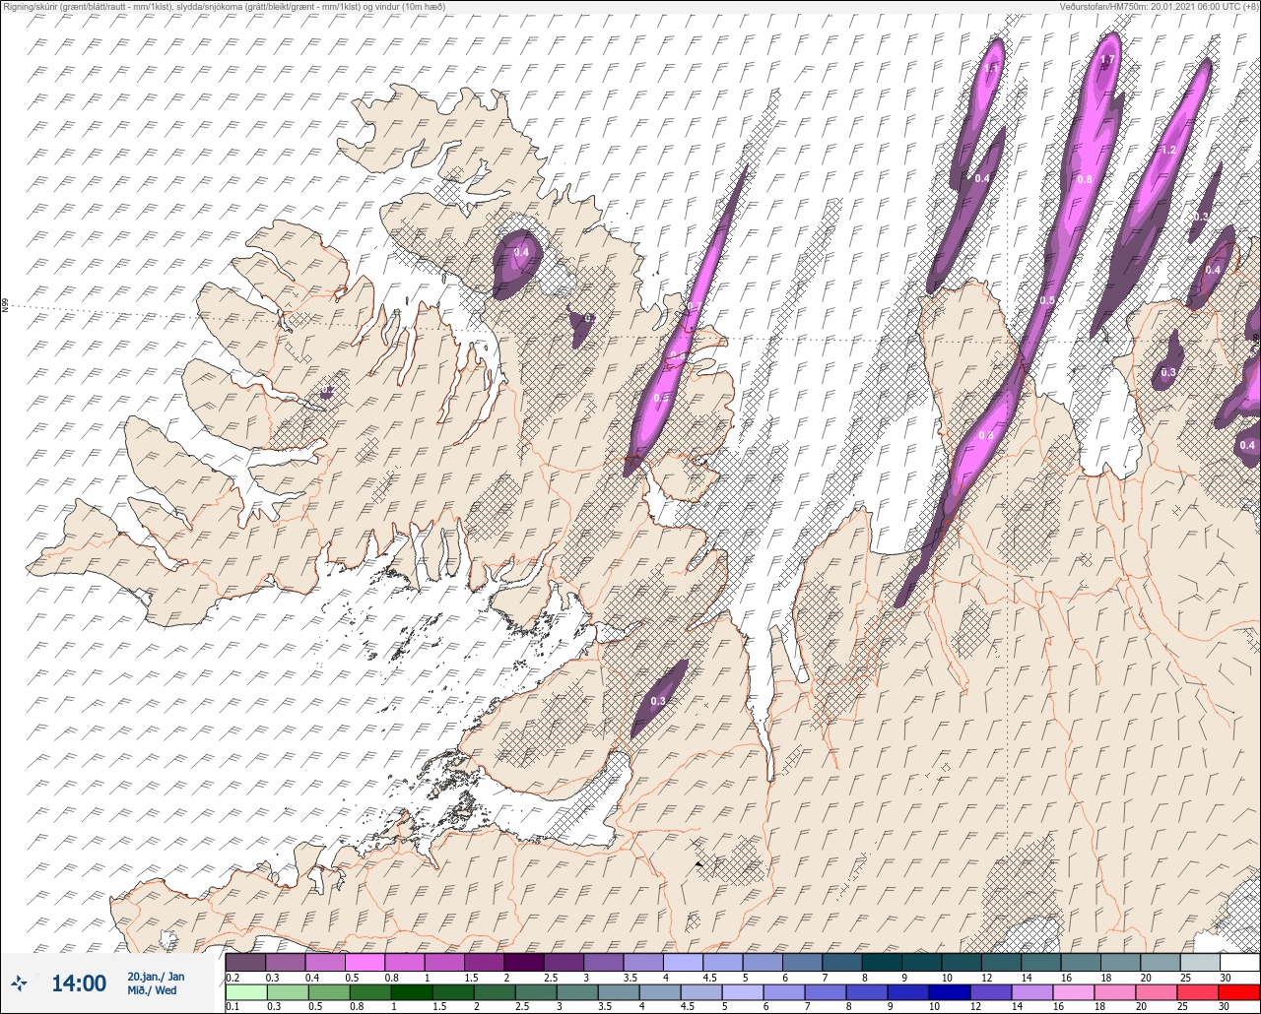
Task: Click the 1.7 snowfall value on the map
Action: pyautogui.click(x=1106, y=61)
